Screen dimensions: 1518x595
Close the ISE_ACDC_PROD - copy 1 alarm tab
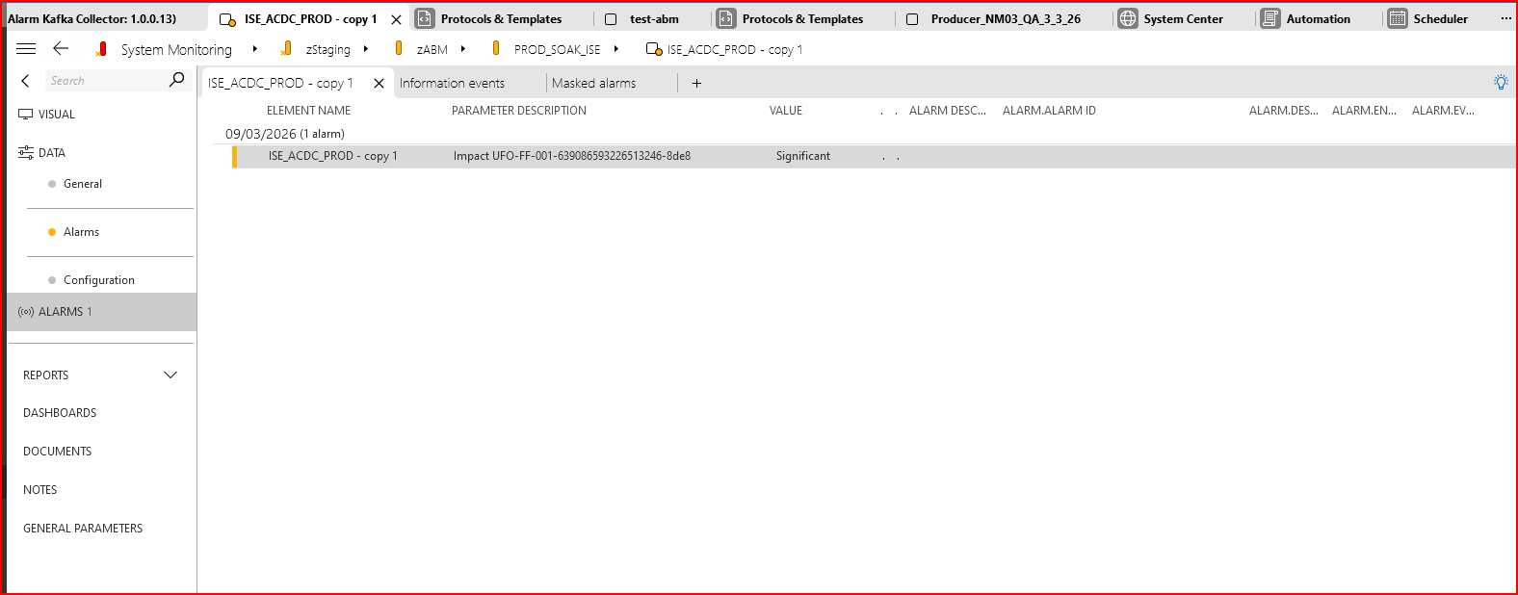pos(379,84)
